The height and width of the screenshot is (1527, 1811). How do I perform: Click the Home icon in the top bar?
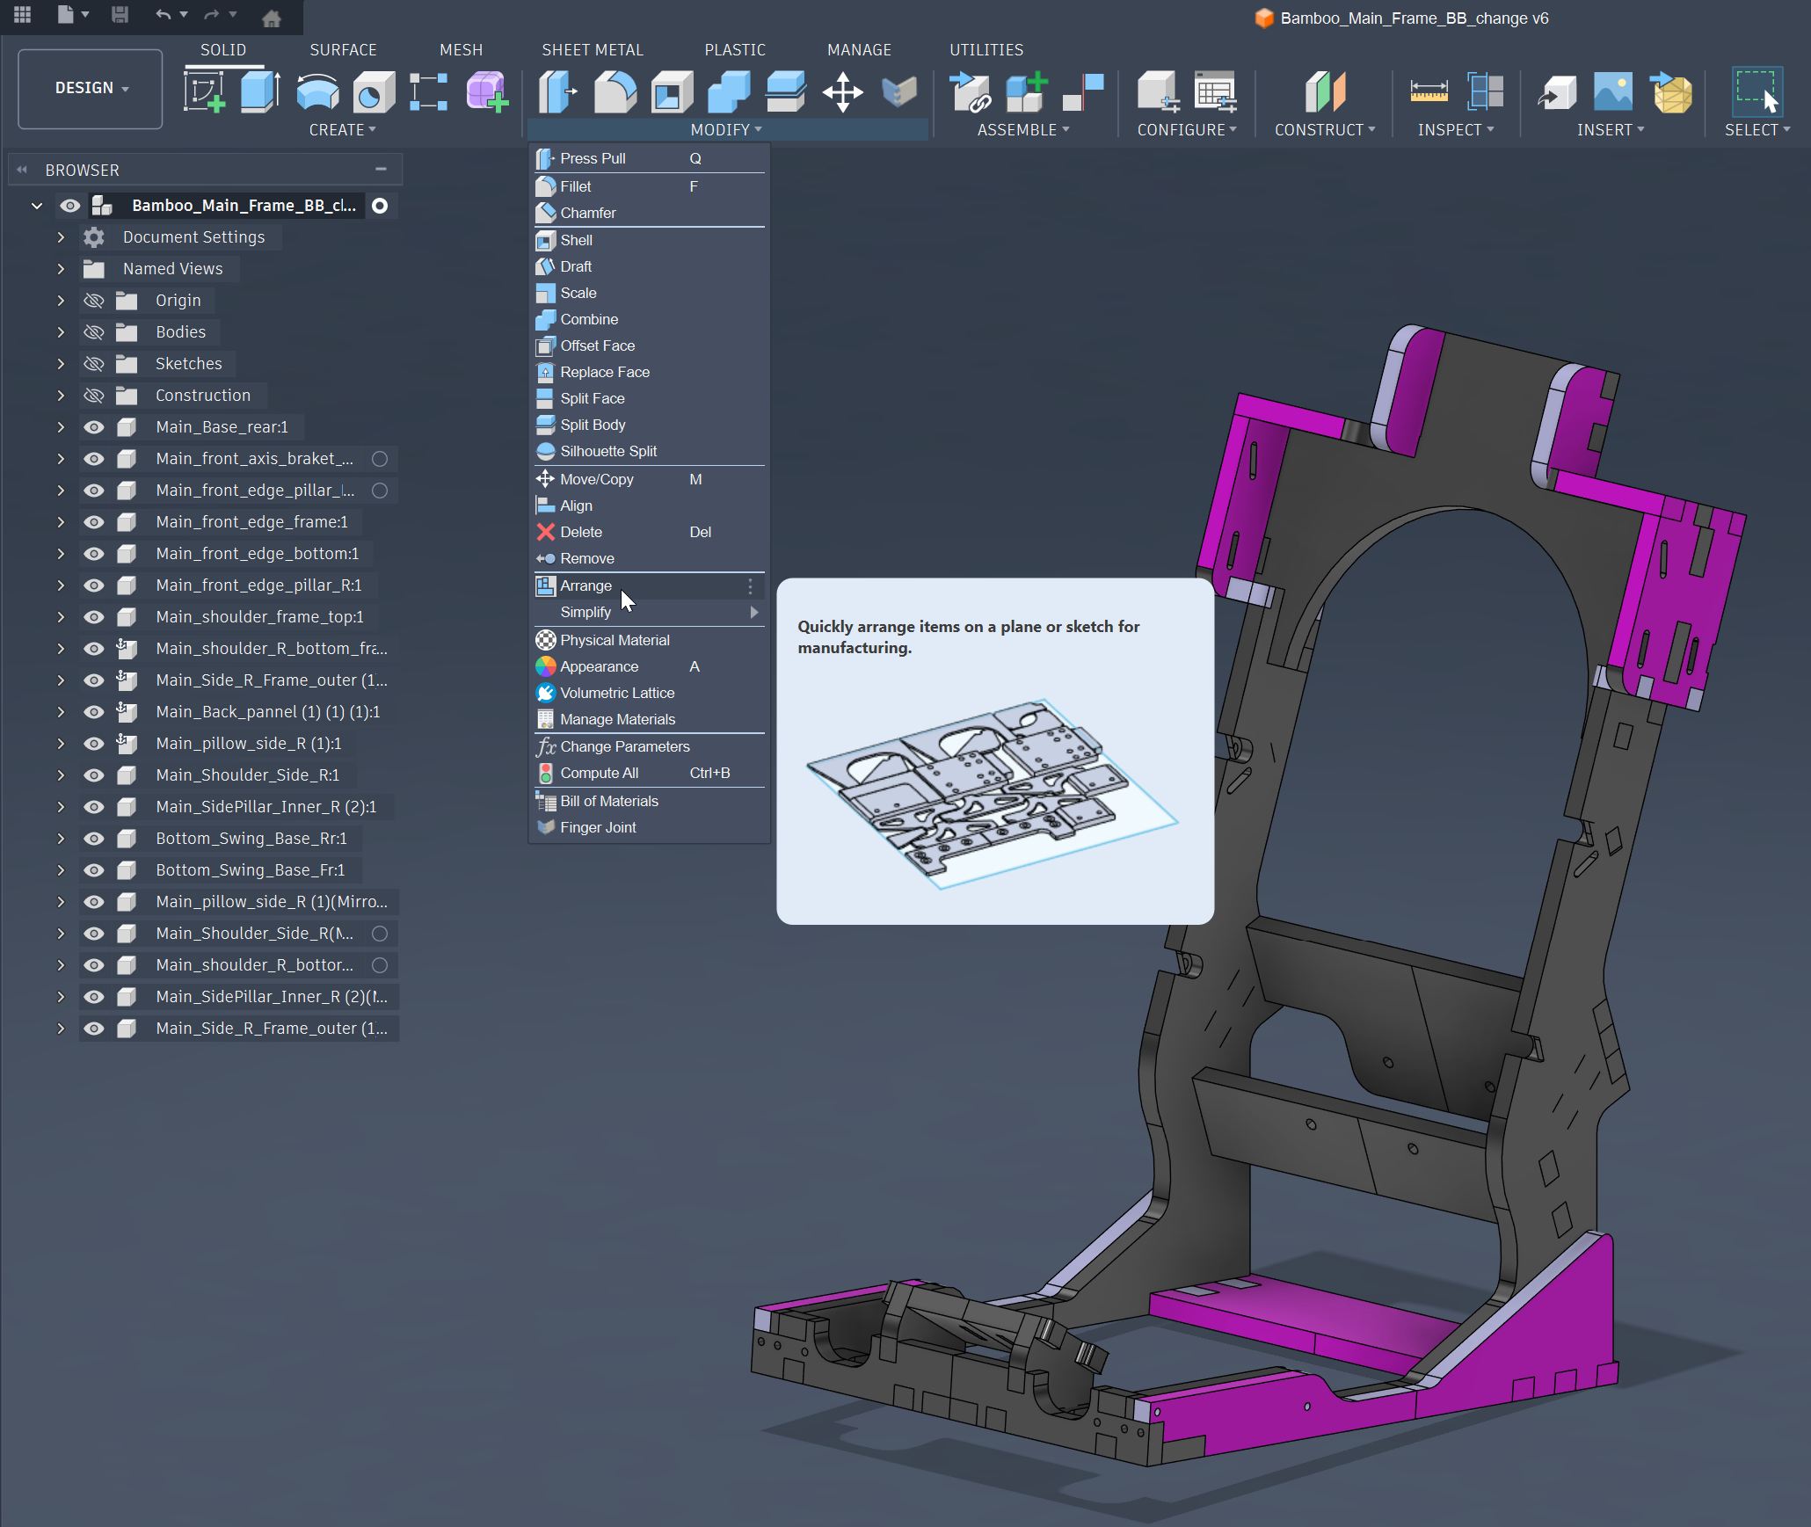(272, 17)
